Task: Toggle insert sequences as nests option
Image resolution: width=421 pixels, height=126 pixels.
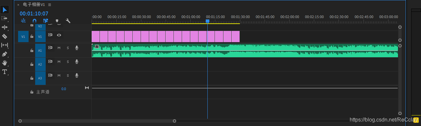Action: (23, 21)
